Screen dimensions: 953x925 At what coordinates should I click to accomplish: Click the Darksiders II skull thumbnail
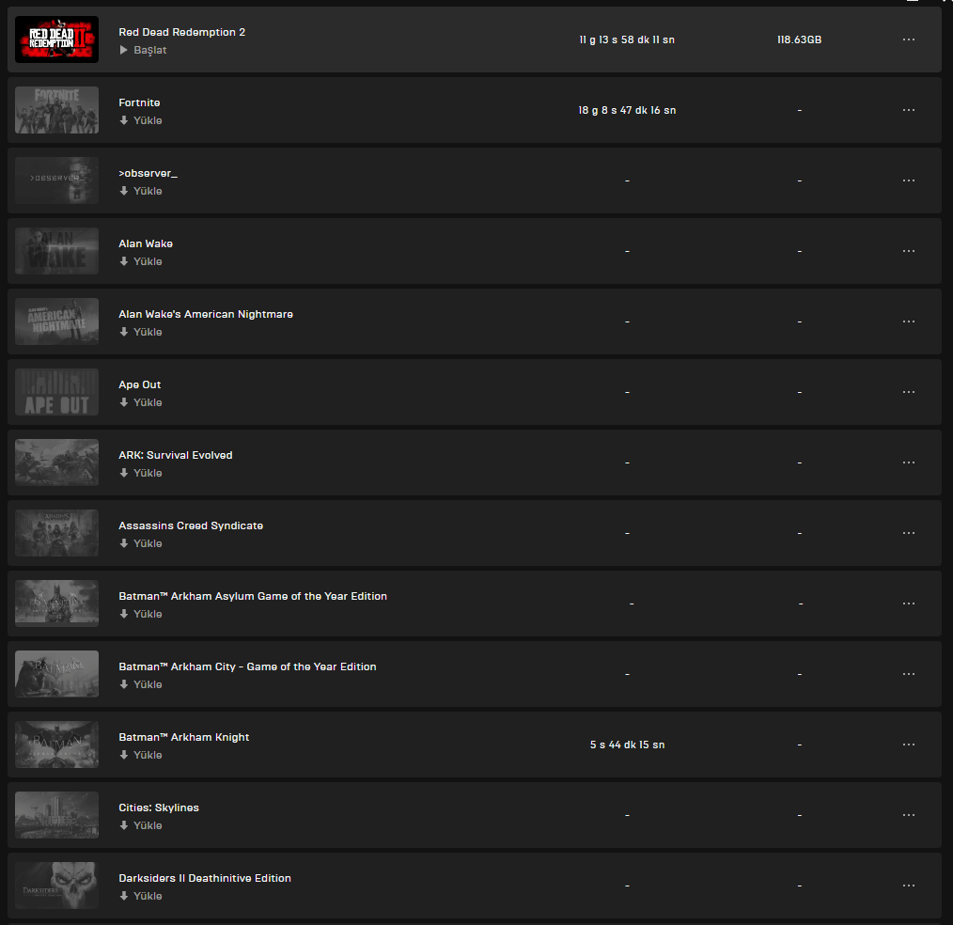coord(56,886)
